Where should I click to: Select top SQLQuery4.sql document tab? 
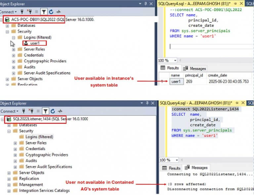[x=194, y=4]
